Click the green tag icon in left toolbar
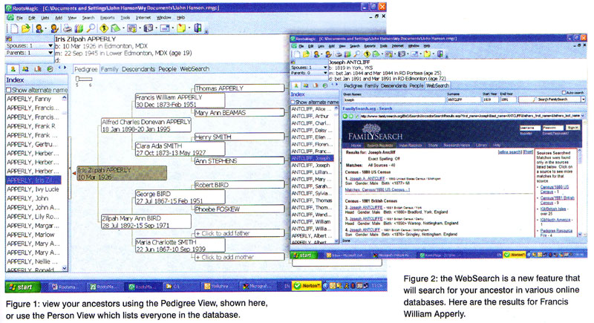The image size is (594, 323). (x=116, y=28)
